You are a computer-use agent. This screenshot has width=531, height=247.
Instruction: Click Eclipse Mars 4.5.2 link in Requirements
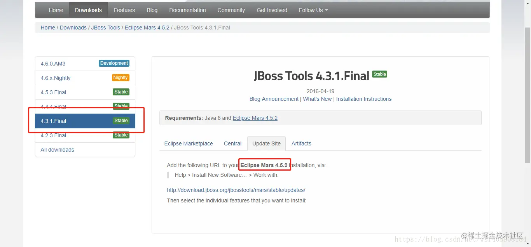(255, 118)
